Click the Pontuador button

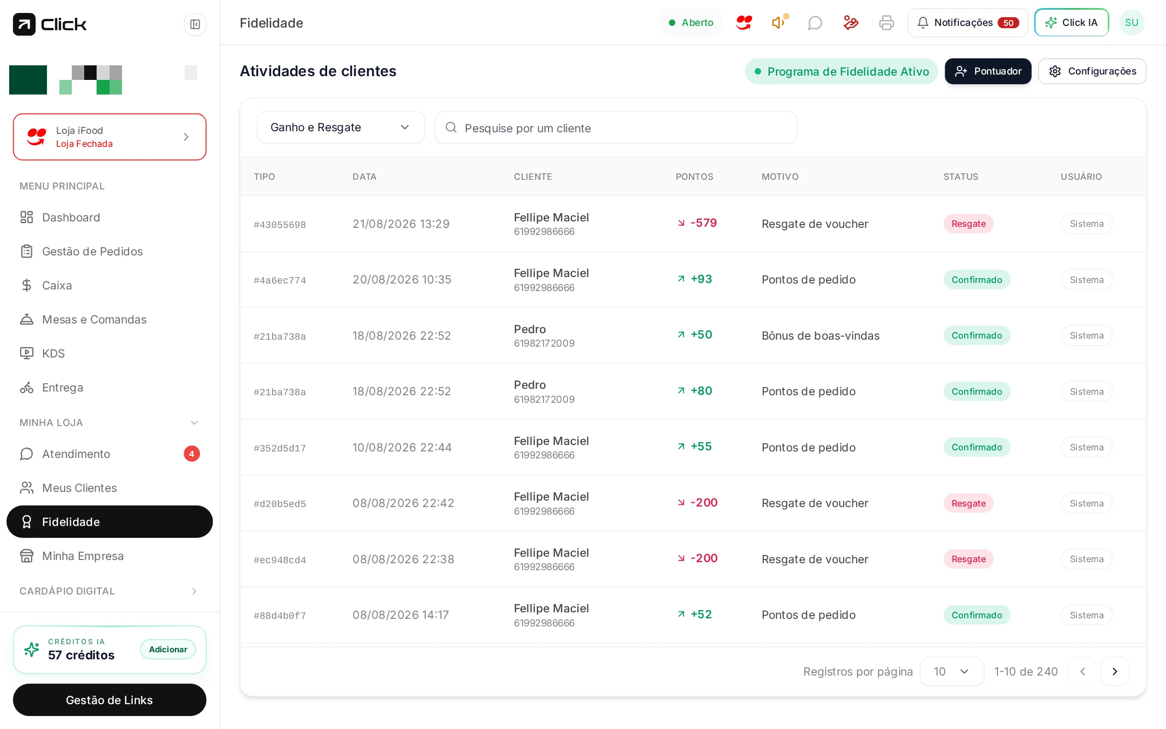[988, 71]
